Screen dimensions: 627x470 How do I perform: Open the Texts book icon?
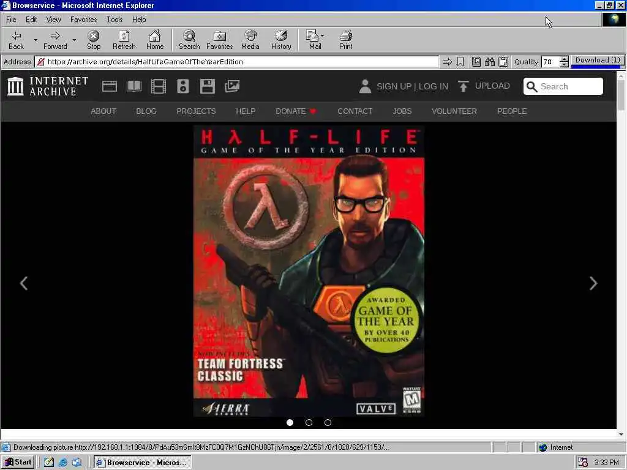134,86
